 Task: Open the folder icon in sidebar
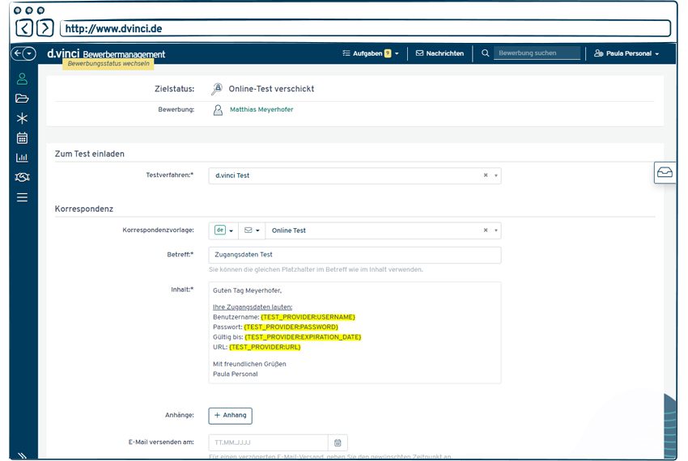coord(22,98)
